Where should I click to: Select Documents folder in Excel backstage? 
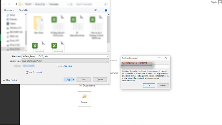coord(87,85)
